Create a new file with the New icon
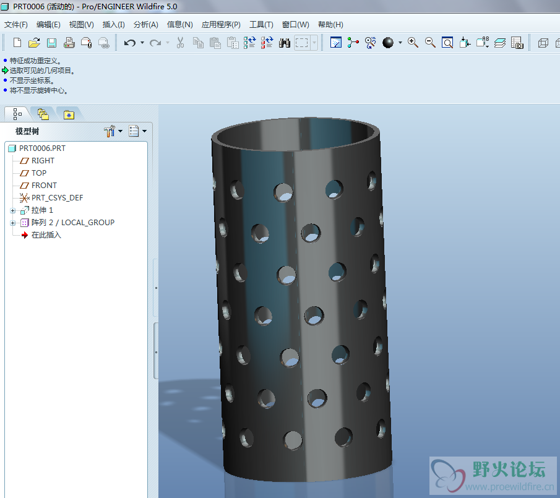This screenshot has width=560, height=498. [x=17, y=43]
